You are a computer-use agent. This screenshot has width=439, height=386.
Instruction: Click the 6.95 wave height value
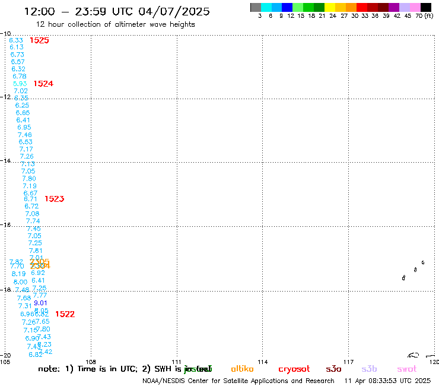pyautogui.click(x=24, y=127)
